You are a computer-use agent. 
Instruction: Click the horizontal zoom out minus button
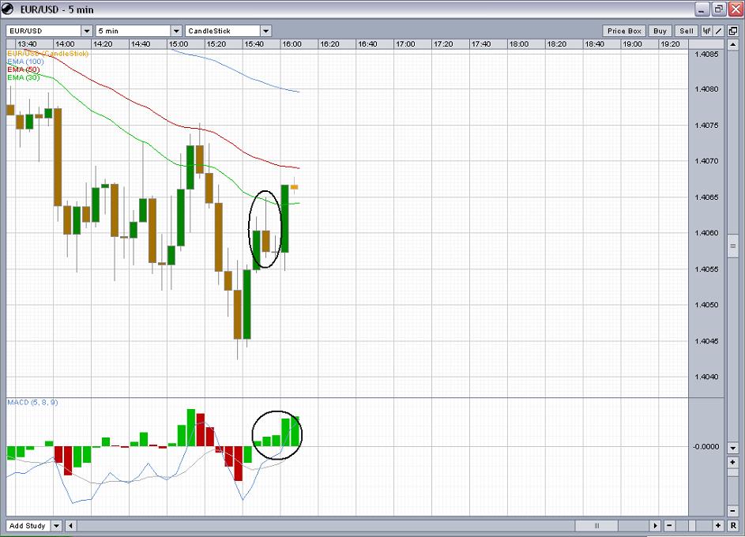click(x=670, y=525)
